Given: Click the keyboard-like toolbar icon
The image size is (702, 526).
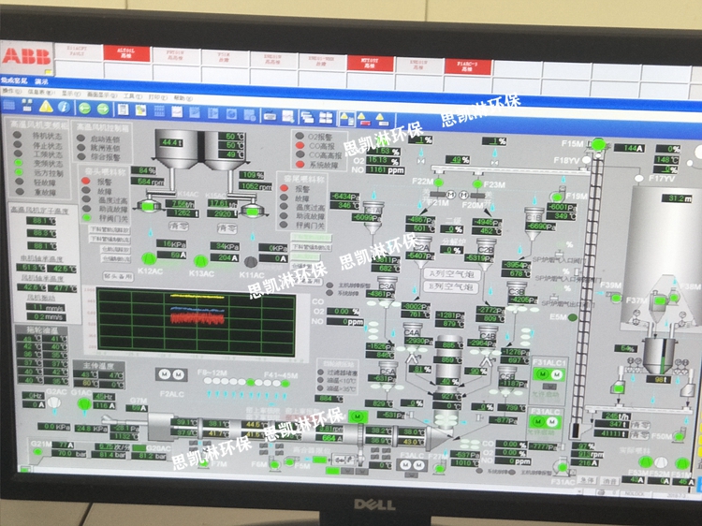Looking at the screenshot, I should 270,115.
